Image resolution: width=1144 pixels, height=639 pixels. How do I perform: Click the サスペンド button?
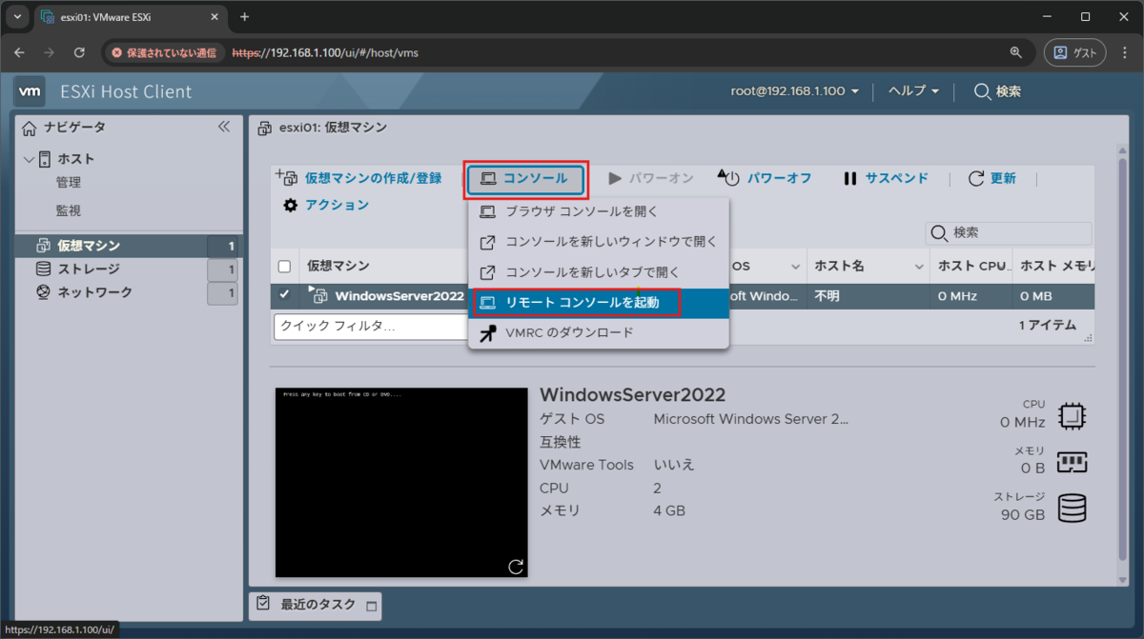[x=886, y=178]
